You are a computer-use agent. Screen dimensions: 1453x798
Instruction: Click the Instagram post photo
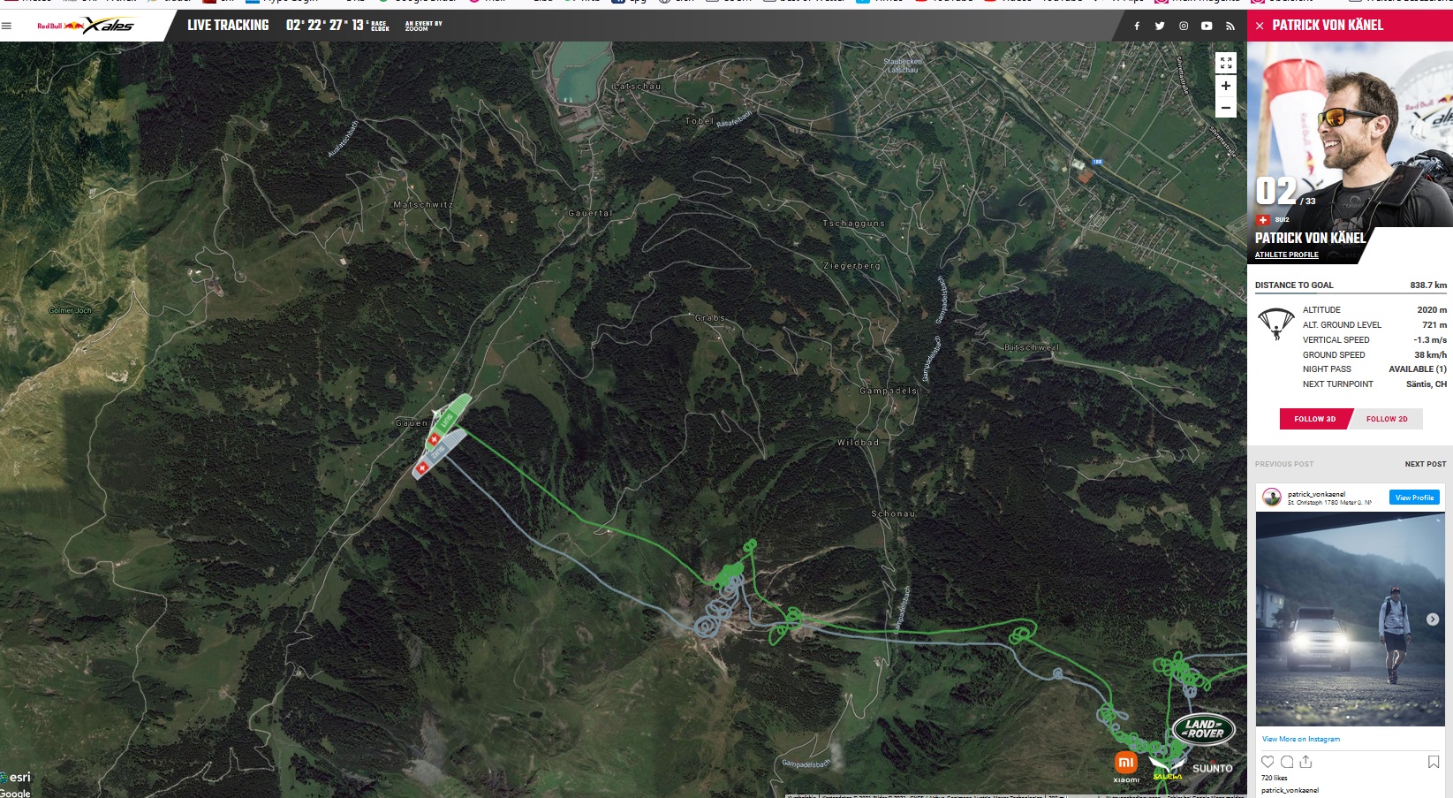(1351, 619)
